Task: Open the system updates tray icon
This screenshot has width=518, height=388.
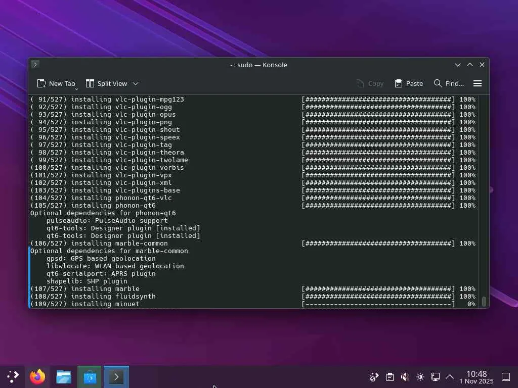Action: 374,377
